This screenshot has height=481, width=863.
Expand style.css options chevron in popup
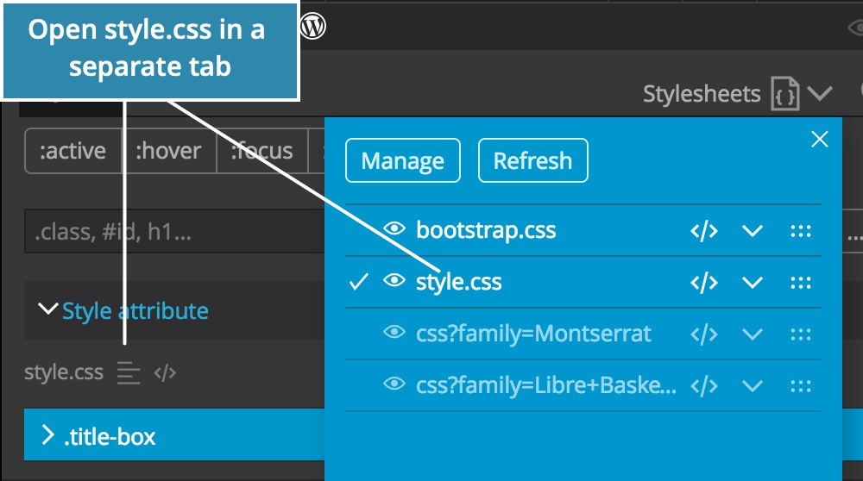(x=752, y=283)
